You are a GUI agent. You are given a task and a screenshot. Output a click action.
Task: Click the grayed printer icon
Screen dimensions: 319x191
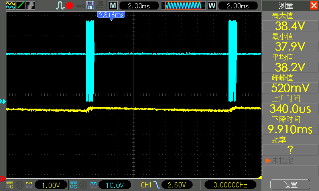(x=100, y=6)
